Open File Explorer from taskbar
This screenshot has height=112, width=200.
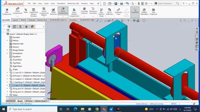coord(82,109)
